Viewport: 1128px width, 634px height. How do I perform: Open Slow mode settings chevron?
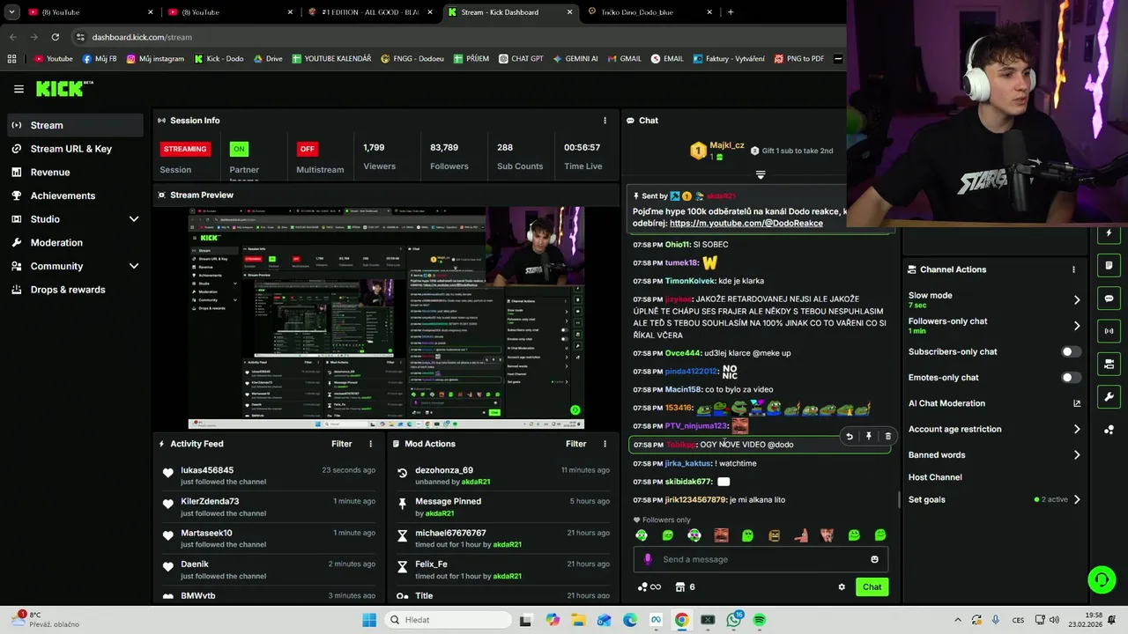pyautogui.click(x=1076, y=300)
